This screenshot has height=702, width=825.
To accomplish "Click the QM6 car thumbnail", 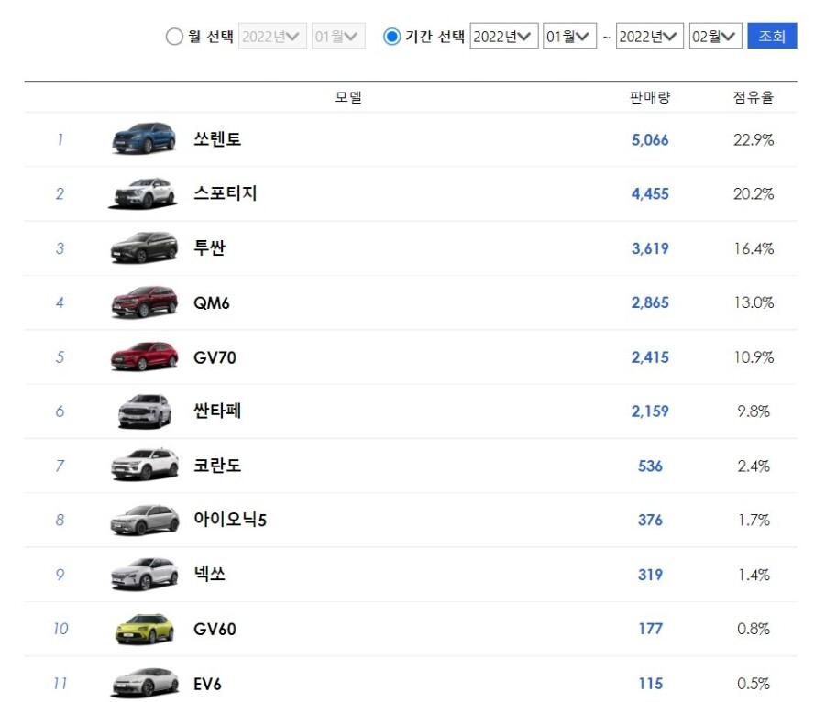I will click(x=144, y=302).
